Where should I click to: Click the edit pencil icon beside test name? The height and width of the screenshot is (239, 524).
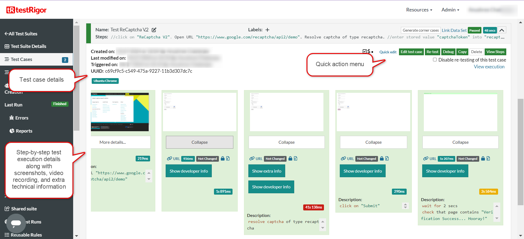(x=154, y=30)
